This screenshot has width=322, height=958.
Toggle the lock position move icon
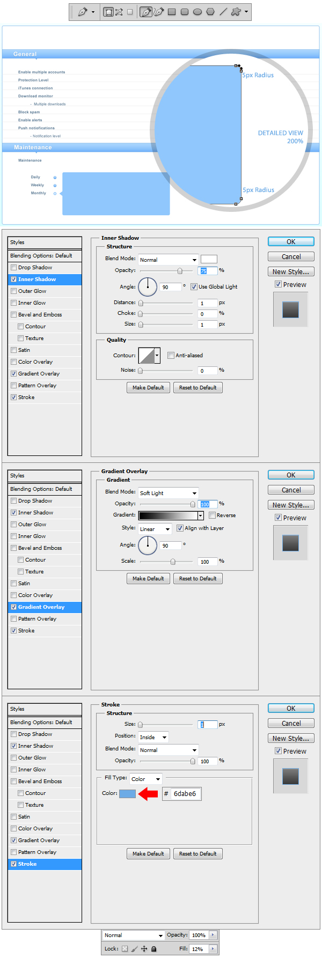(144, 949)
